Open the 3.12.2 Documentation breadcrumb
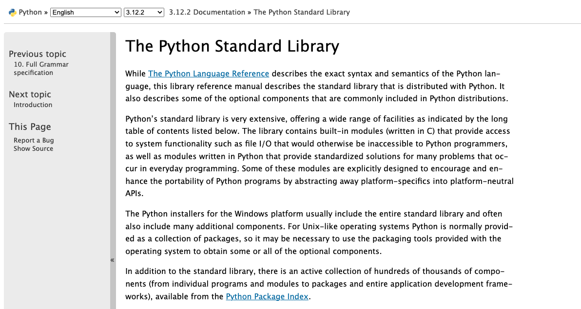 click(207, 12)
